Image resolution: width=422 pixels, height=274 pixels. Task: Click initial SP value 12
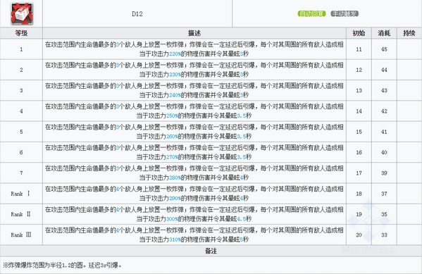359,70
